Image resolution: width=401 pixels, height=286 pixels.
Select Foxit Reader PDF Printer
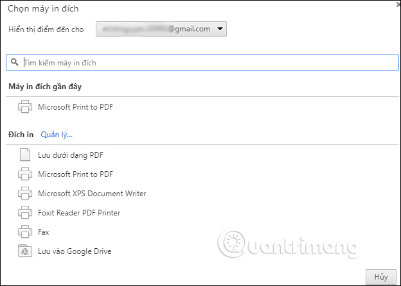coord(79,212)
